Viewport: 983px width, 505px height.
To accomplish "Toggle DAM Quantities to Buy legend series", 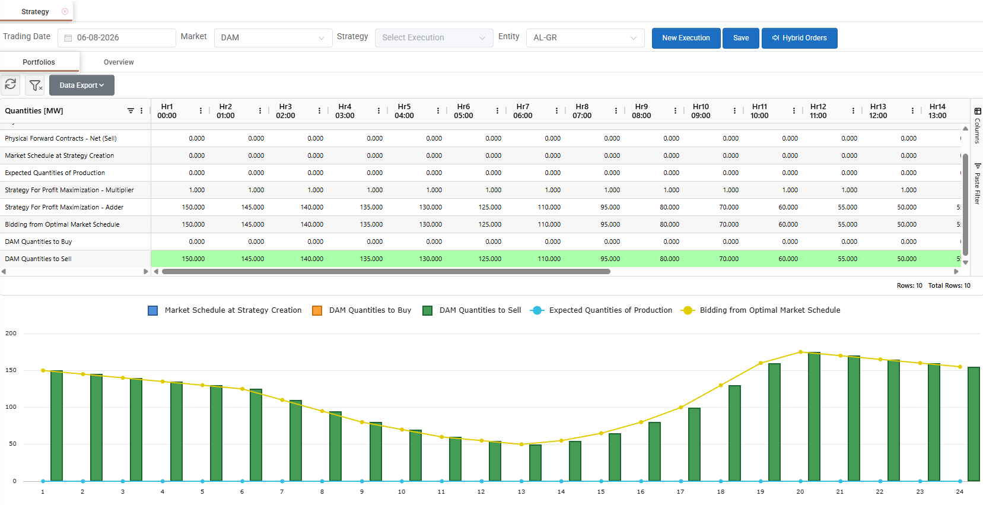I will pyautogui.click(x=362, y=310).
